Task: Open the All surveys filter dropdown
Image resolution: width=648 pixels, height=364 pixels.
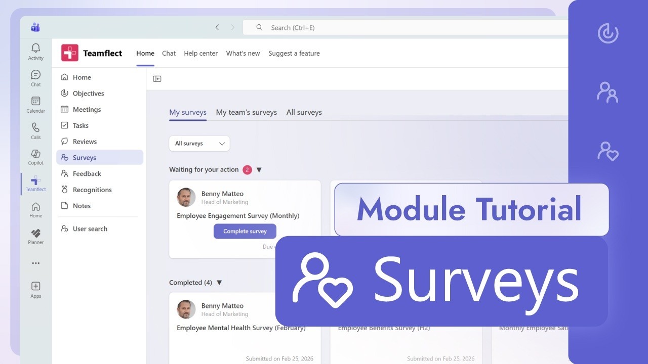Action: (x=199, y=144)
